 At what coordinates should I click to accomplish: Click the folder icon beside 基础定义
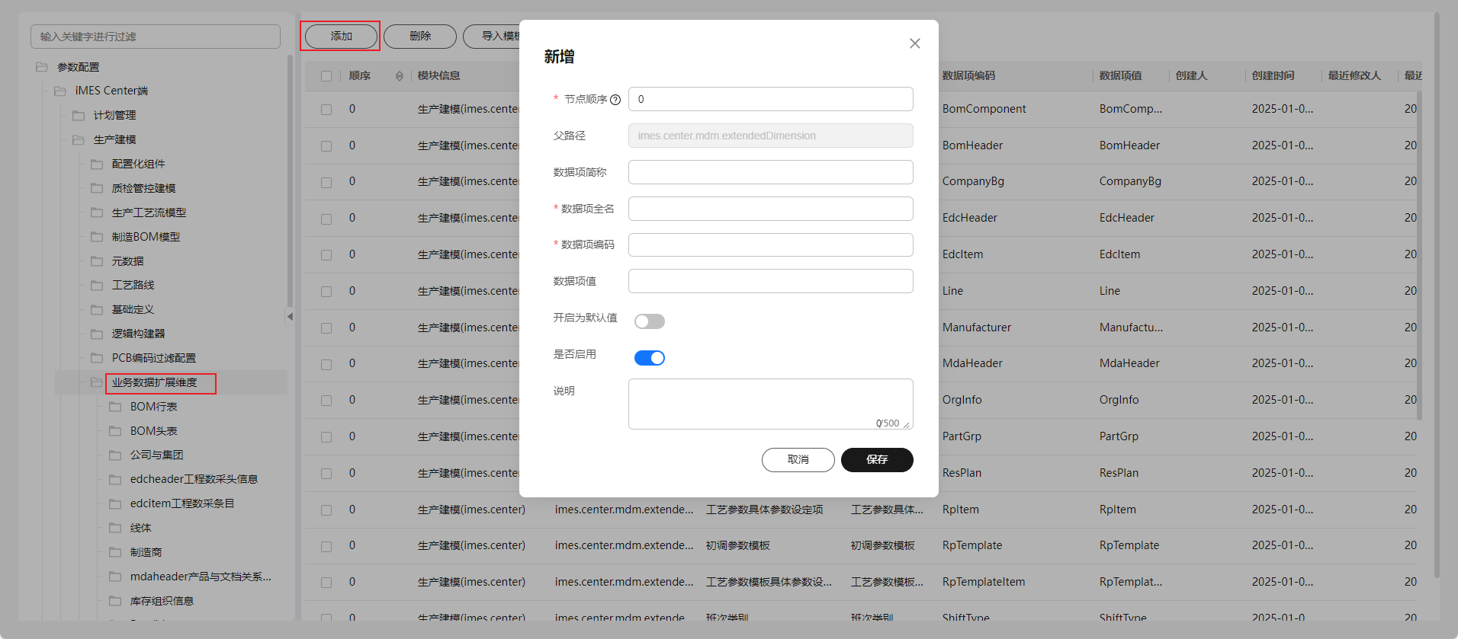click(97, 309)
